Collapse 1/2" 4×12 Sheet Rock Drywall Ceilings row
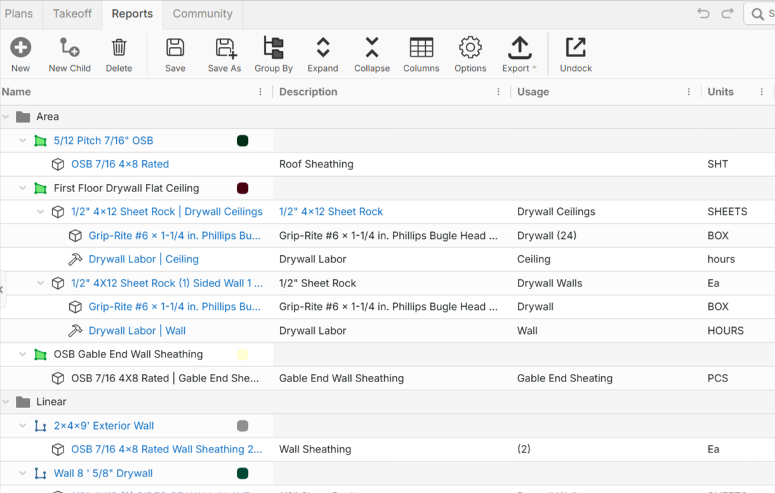The height and width of the screenshot is (493, 775). pos(41,212)
